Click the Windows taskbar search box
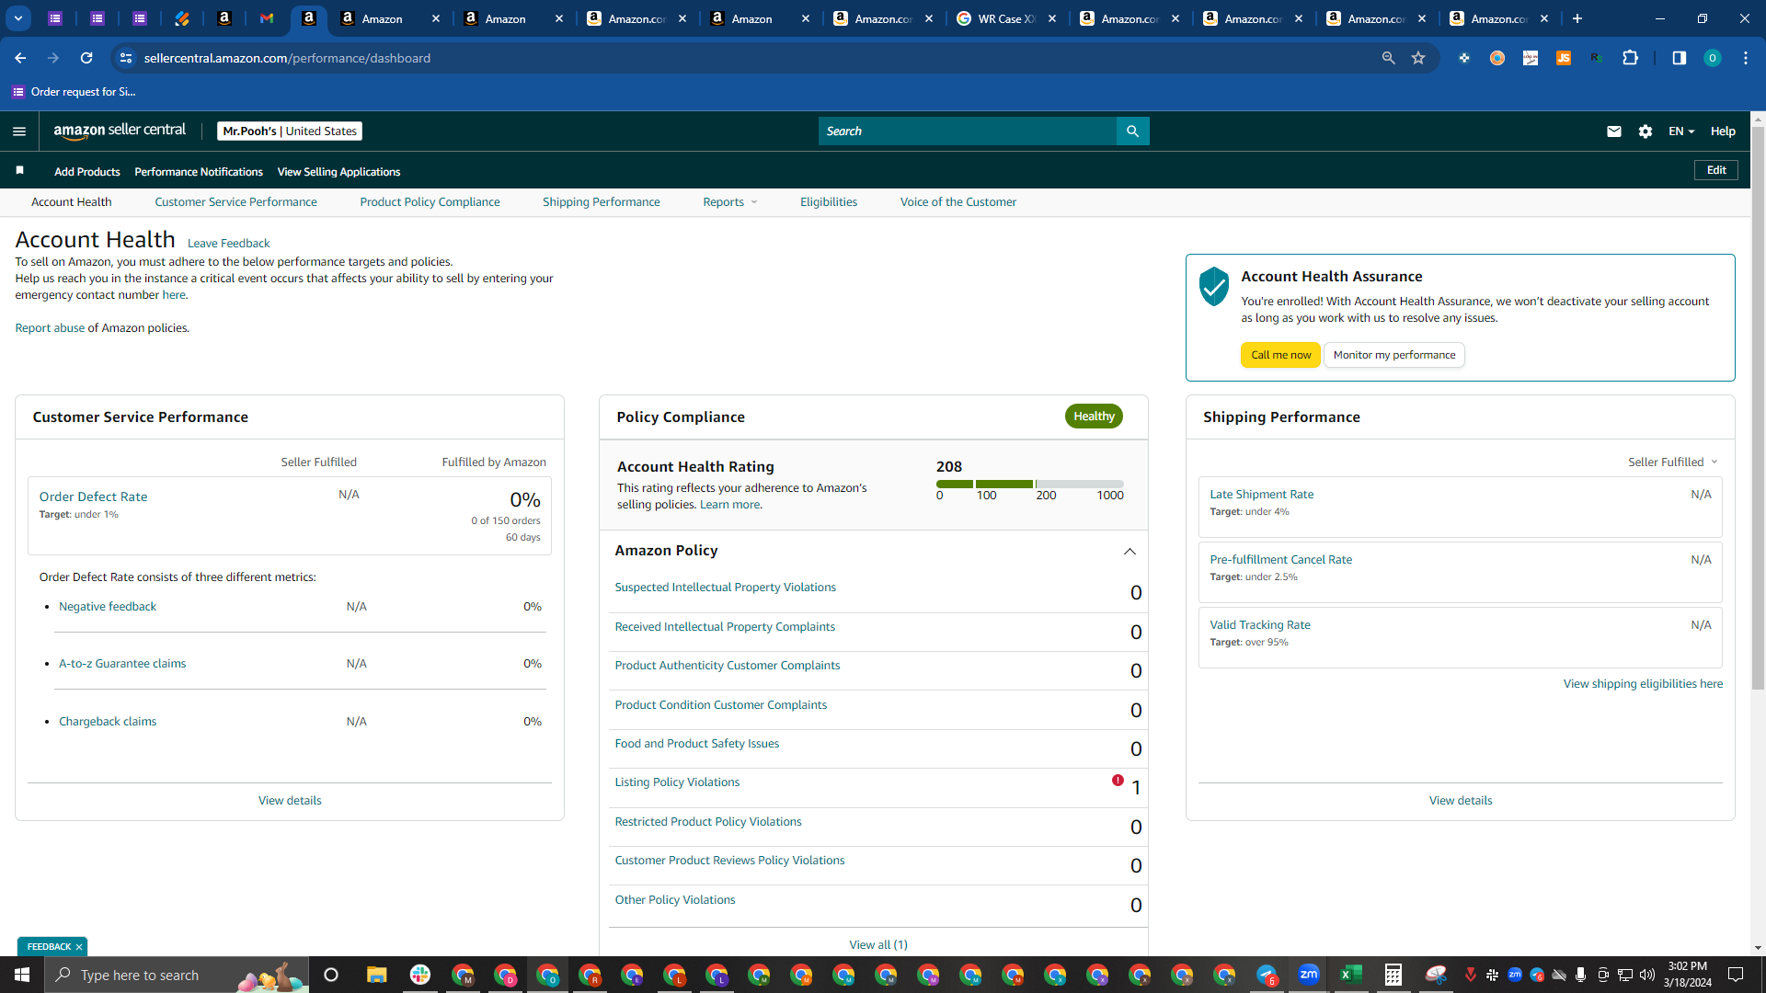1766x993 pixels. point(175,975)
